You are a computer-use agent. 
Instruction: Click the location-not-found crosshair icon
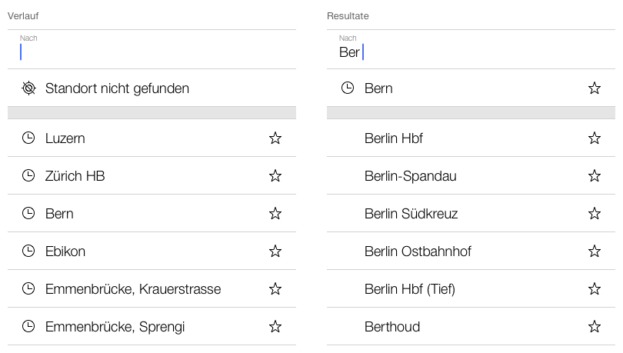28,88
